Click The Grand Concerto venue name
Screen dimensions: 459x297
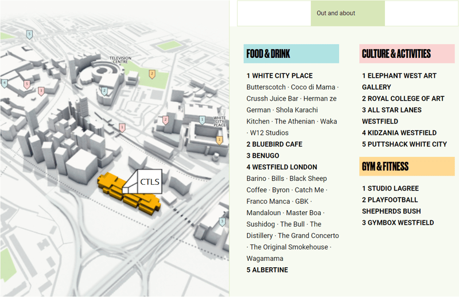[308, 235]
